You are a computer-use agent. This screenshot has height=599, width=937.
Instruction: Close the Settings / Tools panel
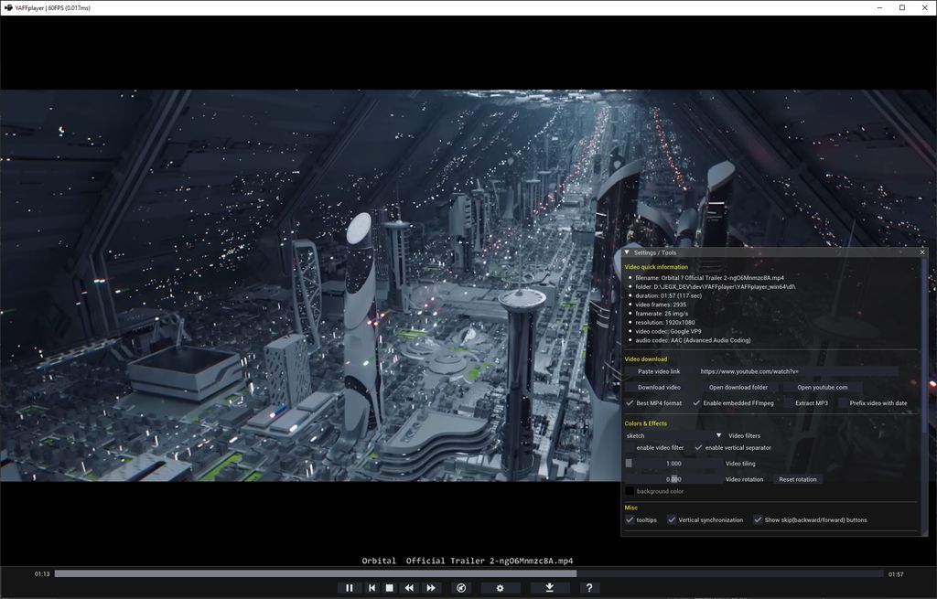922,252
